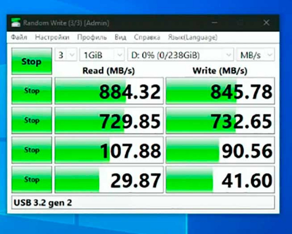292x234 pixels.
Task: Expand the drive D: 0% (0/238GiB) dropdown
Action: click(181, 55)
